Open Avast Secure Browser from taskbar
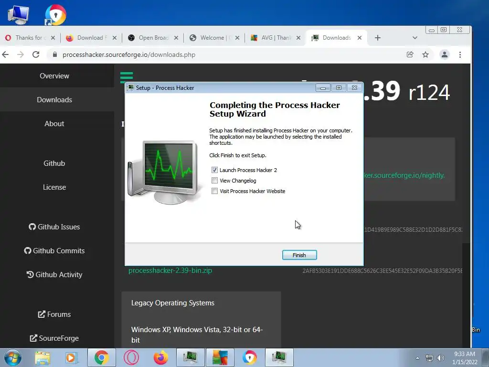 (250, 357)
